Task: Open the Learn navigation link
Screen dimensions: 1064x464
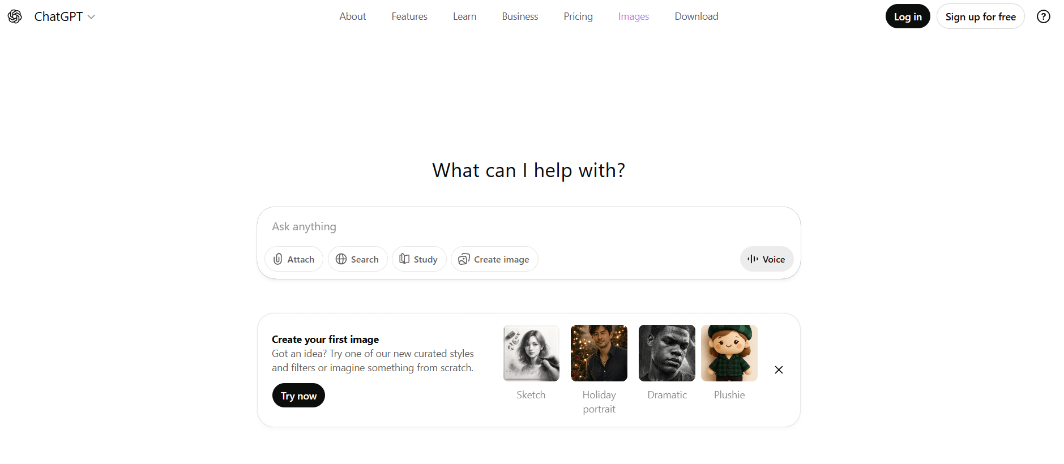Action: (x=464, y=16)
